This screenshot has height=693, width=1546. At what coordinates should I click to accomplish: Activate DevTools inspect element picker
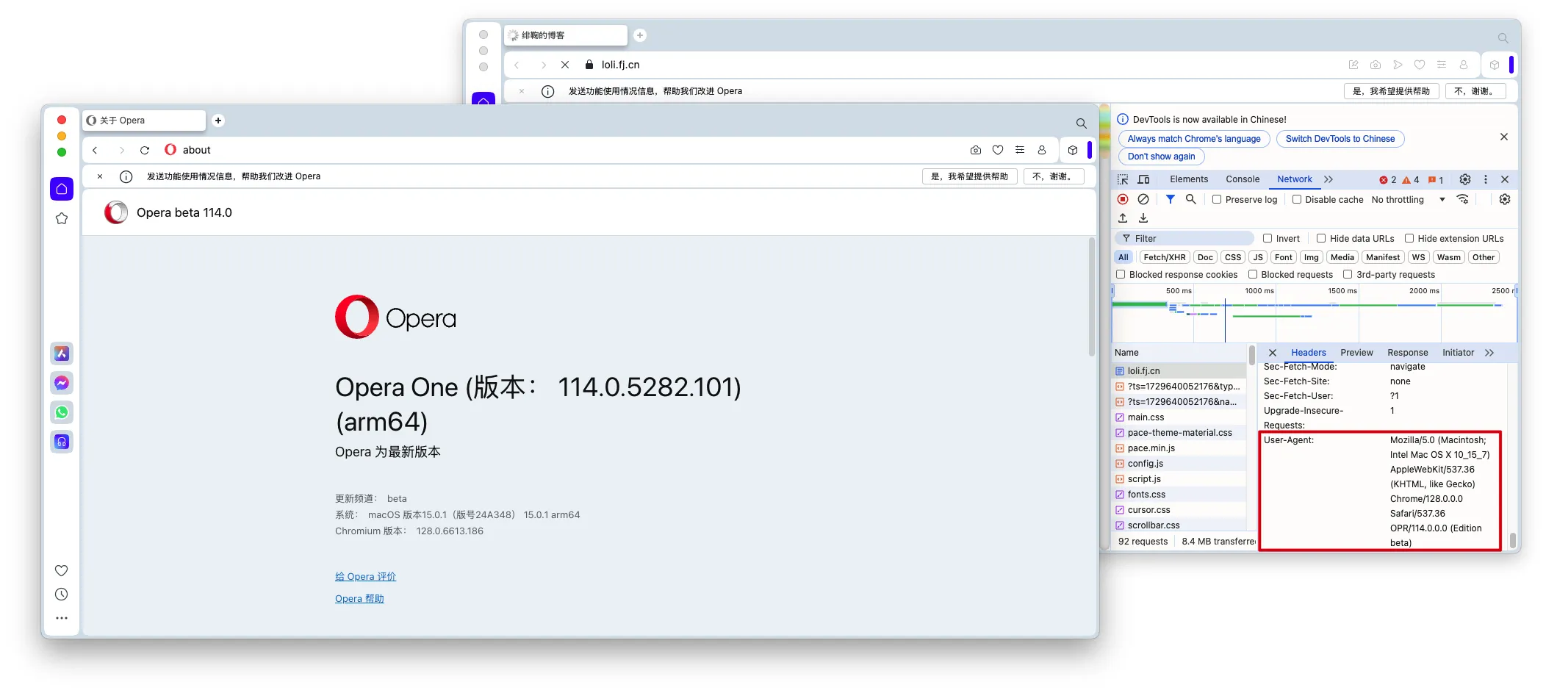click(1123, 179)
